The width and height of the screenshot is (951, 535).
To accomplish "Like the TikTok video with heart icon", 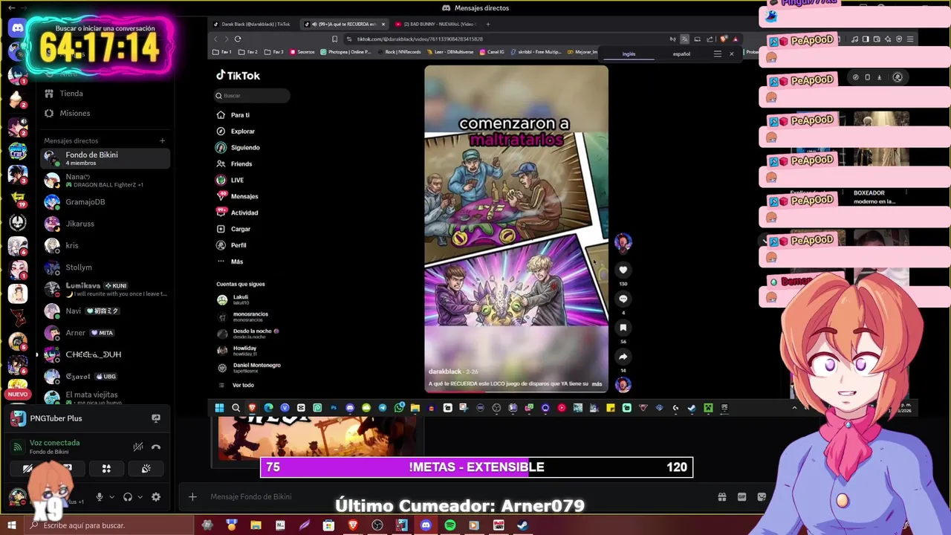I will coord(623,270).
